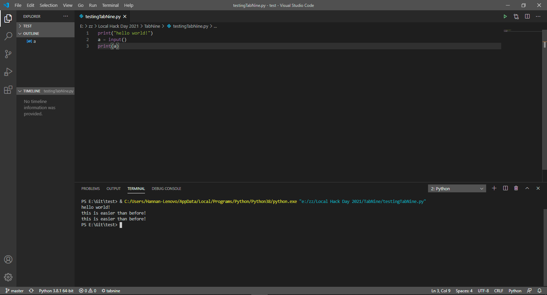Open the Search view
The height and width of the screenshot is (295, 547).
tap(8, 36)
